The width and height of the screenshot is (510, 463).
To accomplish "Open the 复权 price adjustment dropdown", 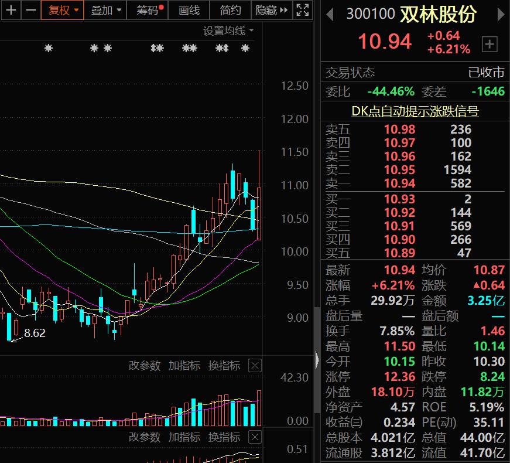I will point(62,10).
